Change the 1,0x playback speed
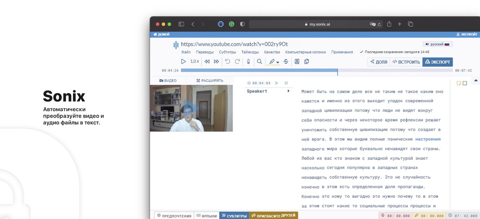480x219 pixels. [194, 62]
